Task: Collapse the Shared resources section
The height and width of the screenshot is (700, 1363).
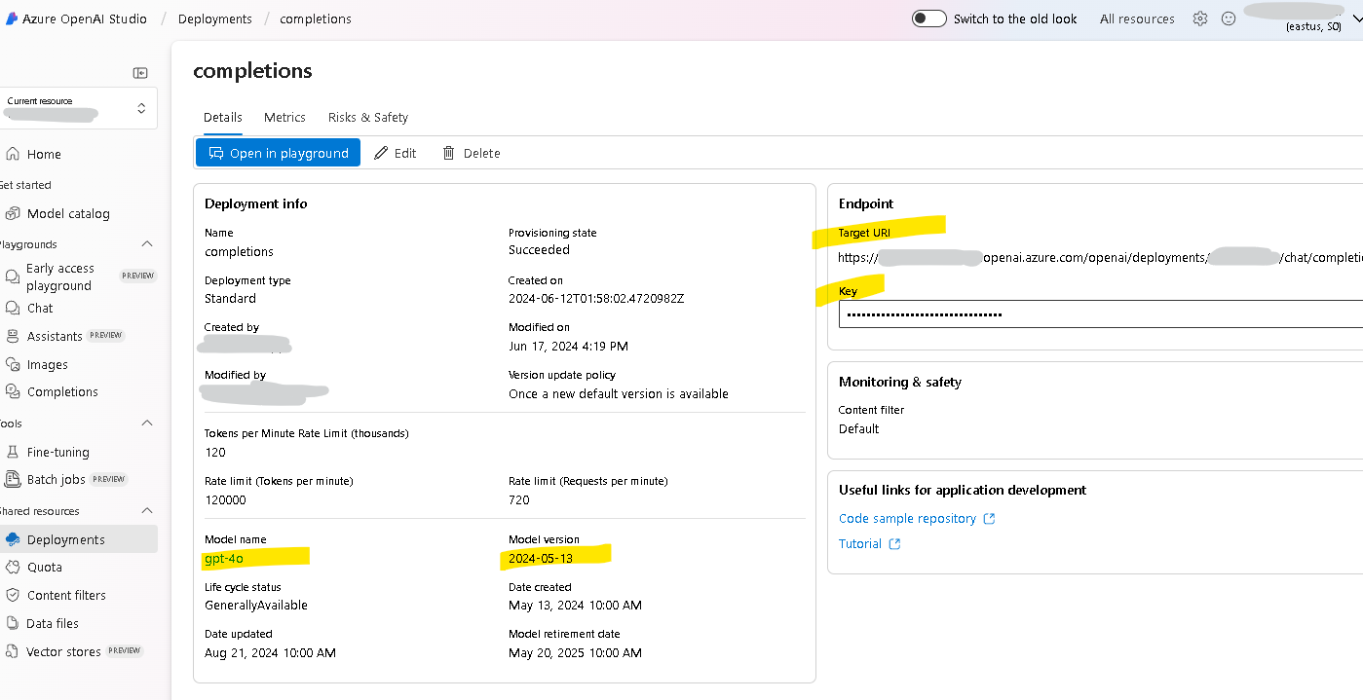Action: pyautogui.click(x=147, y=511)
